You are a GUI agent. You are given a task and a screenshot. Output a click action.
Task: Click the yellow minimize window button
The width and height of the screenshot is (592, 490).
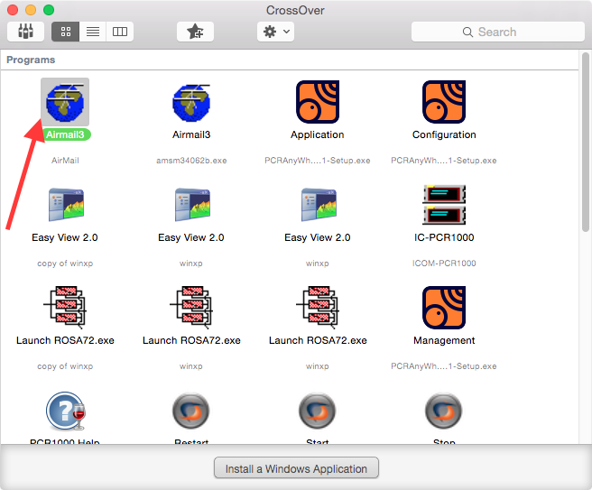31,9
